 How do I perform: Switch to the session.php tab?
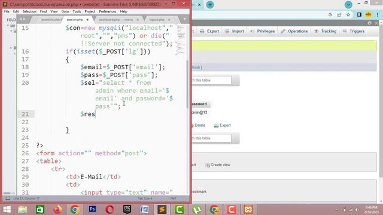tap(75, 20)
